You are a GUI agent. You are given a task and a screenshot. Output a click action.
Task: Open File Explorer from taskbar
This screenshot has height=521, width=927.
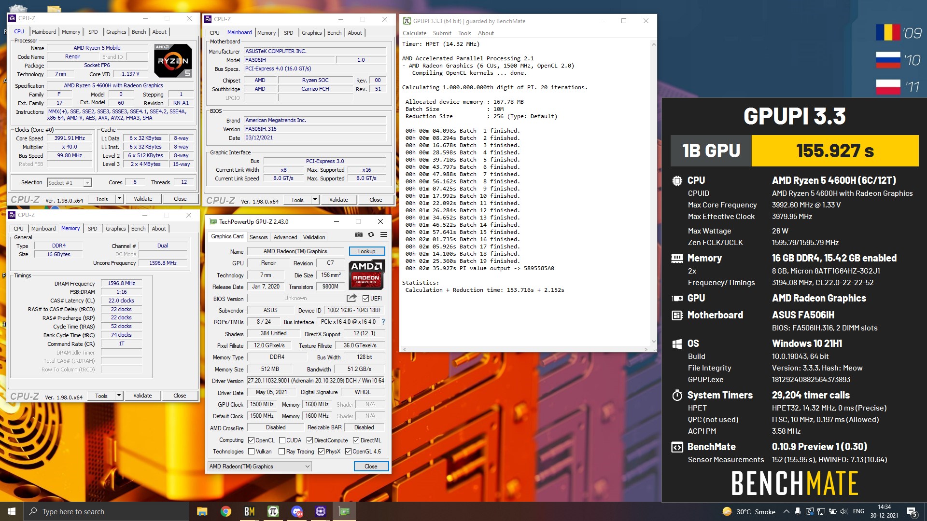202,511
